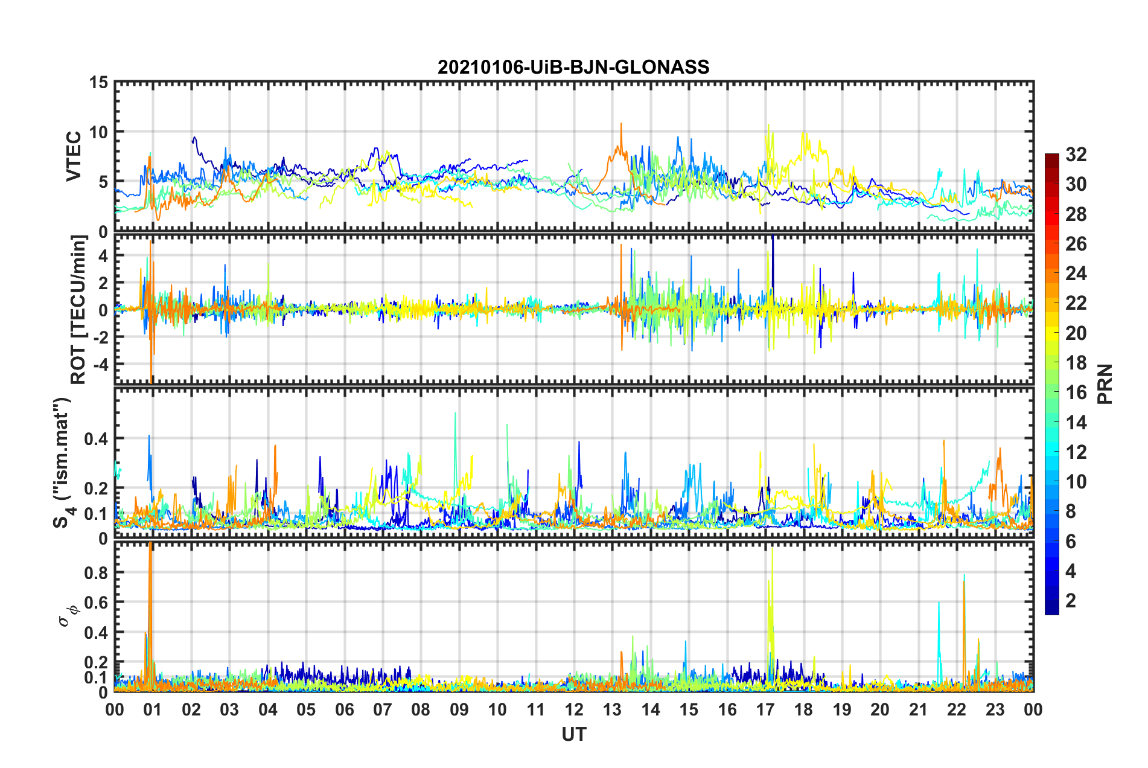Click x-axis tick label 06

[x=344, y=709]
